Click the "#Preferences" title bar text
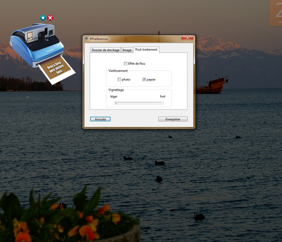The width and height of the screenshot is (282, 242). click(x=99, y=39)
